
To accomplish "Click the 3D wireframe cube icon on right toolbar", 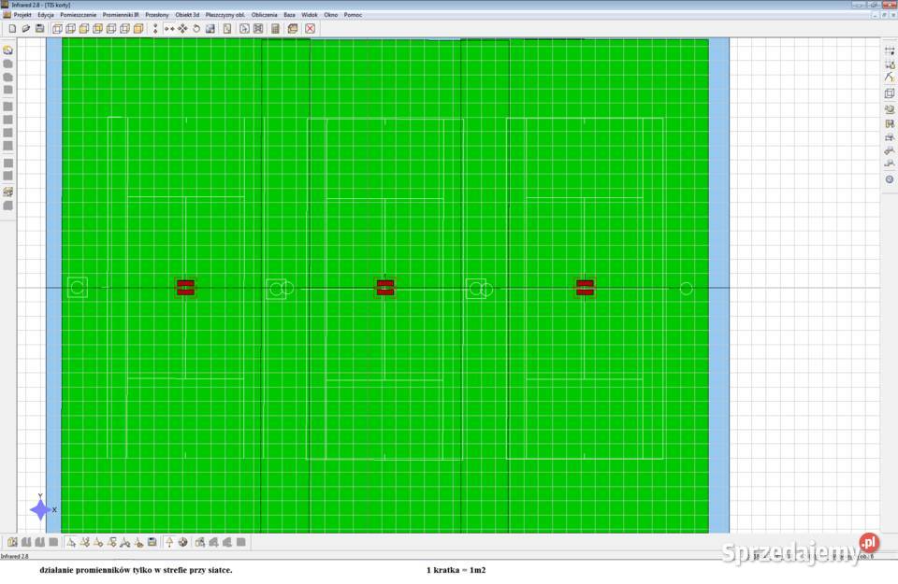I will pyautogui.click(x=889, y=93).
